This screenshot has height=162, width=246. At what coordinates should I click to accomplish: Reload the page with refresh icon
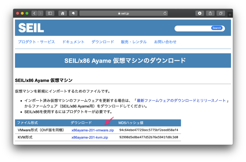click(165, 13)
